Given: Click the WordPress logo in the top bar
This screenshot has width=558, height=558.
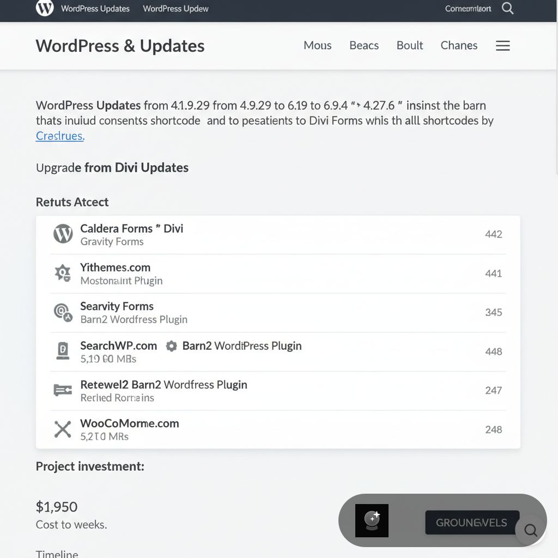Looking at the screenshot, I should [x=45, y=8].
